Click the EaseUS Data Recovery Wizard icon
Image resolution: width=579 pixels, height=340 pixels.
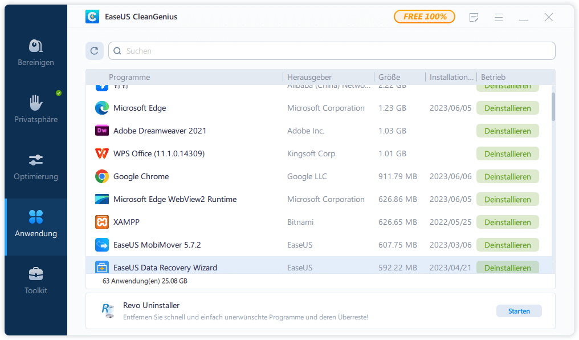[x=102, y=267]
